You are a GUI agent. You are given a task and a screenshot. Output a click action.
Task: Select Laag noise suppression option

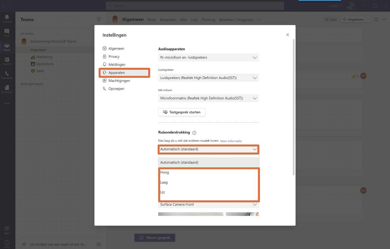[x=208, y=182]
